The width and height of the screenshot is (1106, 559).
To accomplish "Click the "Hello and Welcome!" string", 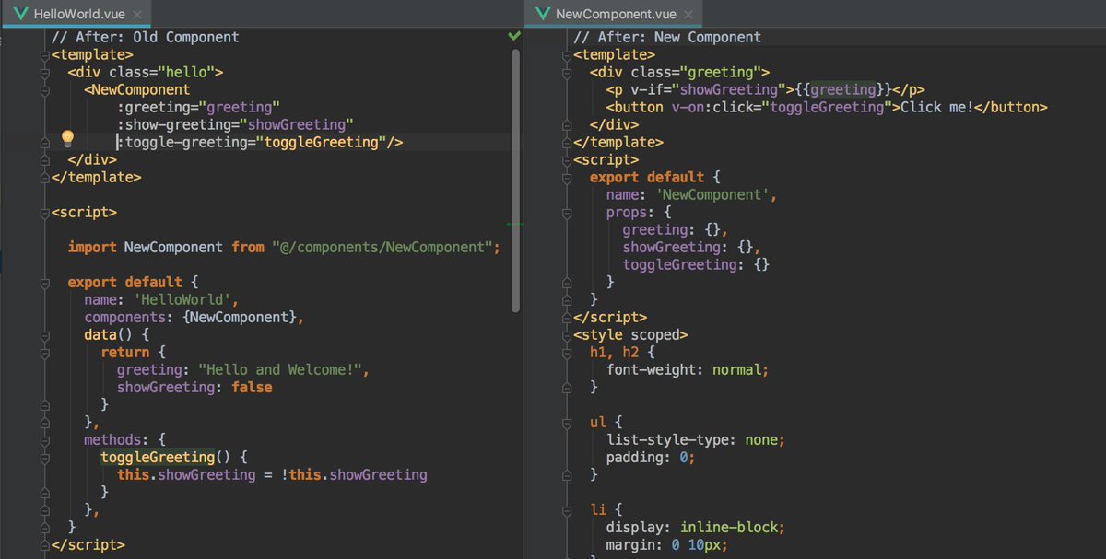I will 279,370.
